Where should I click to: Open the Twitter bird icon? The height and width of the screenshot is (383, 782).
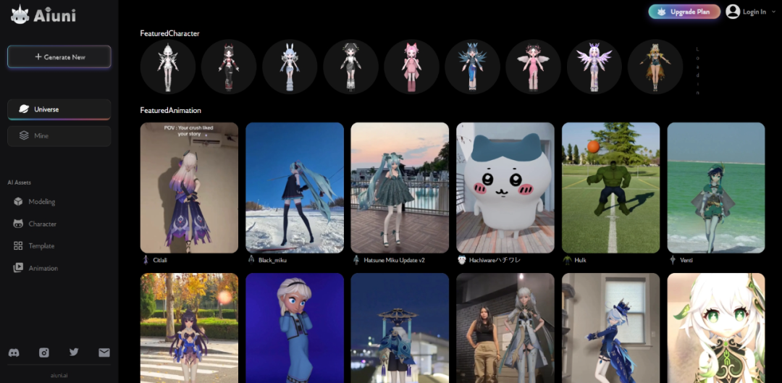point(74,352)
